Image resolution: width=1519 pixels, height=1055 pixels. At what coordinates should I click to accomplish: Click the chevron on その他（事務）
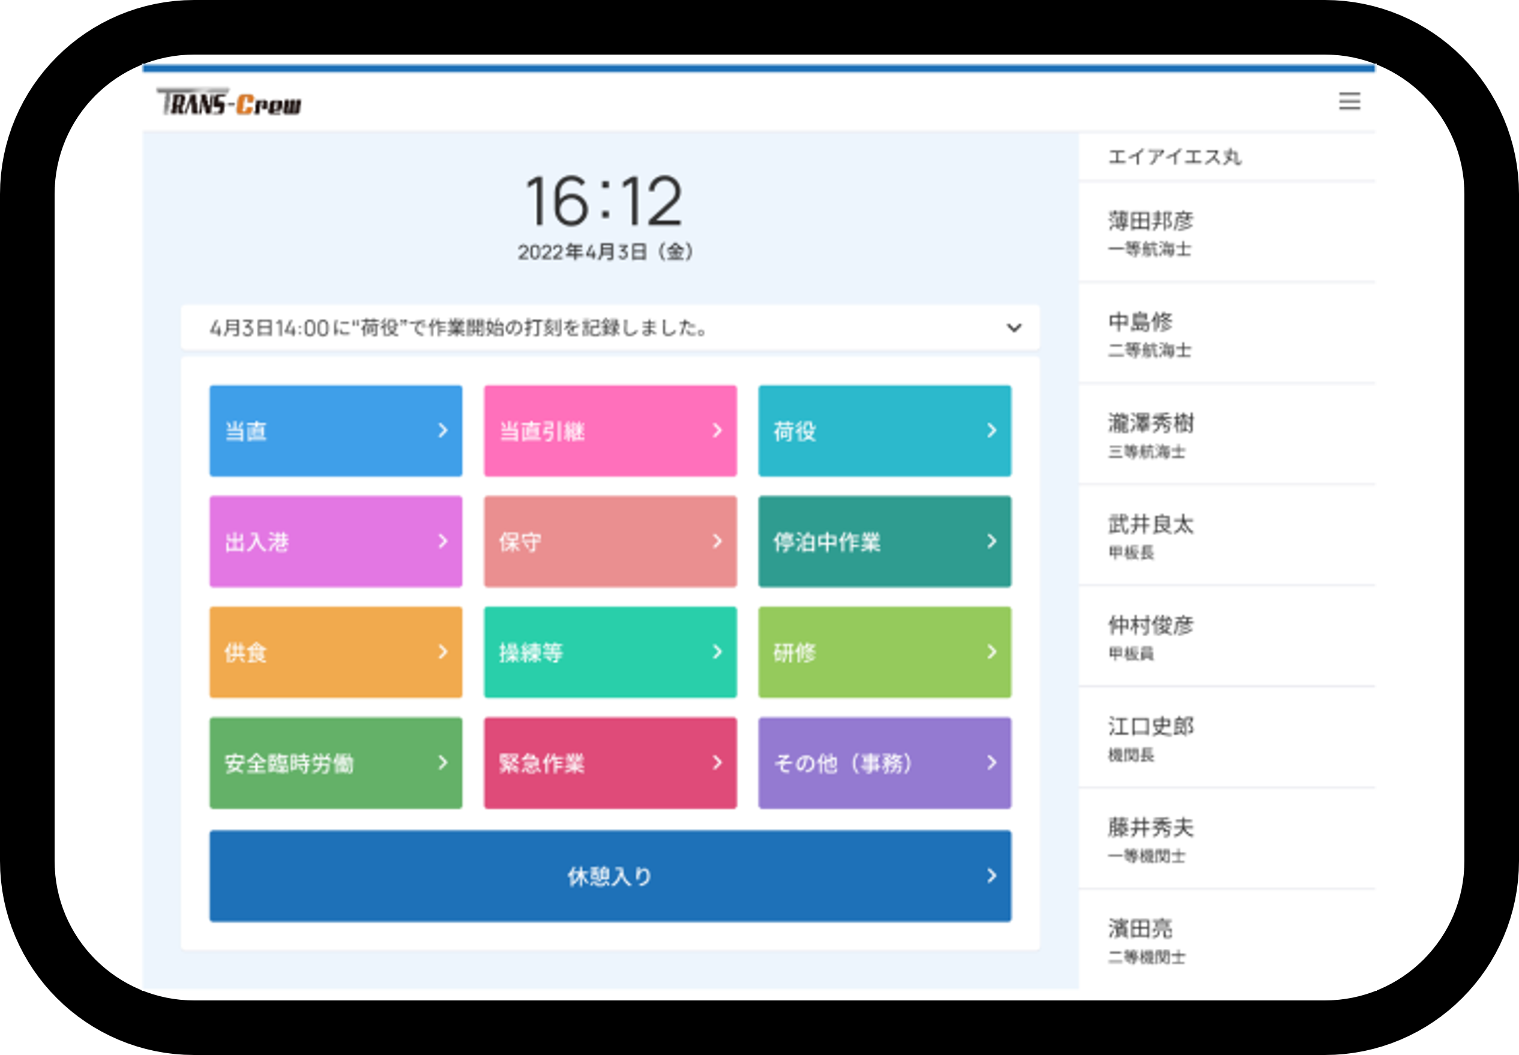992,763
